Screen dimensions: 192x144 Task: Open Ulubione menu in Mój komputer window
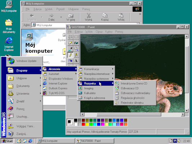(x=73, y=9)
